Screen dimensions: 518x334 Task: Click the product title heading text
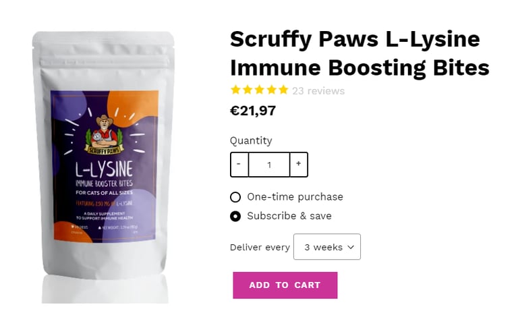point(359,53)
